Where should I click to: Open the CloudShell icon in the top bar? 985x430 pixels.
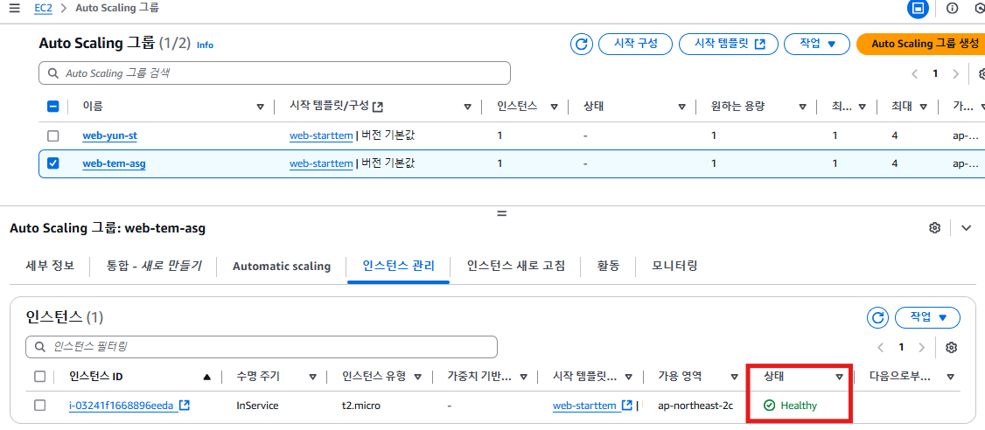click(918, 8)
